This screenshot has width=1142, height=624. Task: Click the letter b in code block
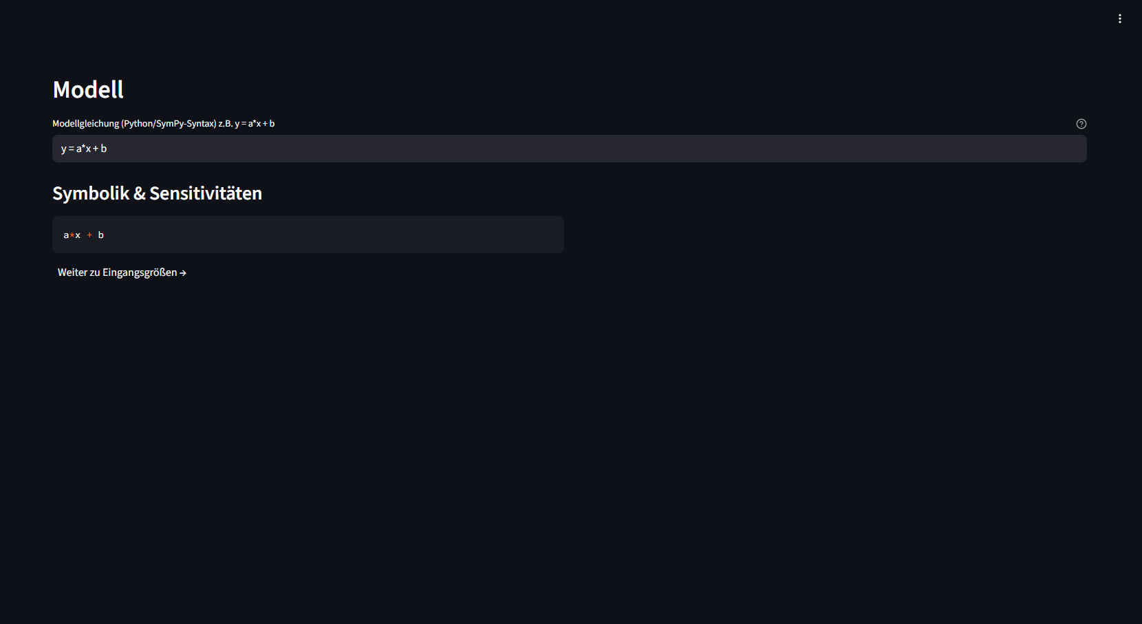tap(101, 235)
